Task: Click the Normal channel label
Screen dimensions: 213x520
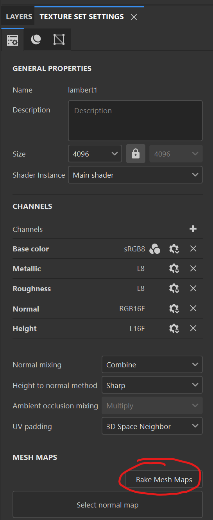Action: [x=26, y=308]
